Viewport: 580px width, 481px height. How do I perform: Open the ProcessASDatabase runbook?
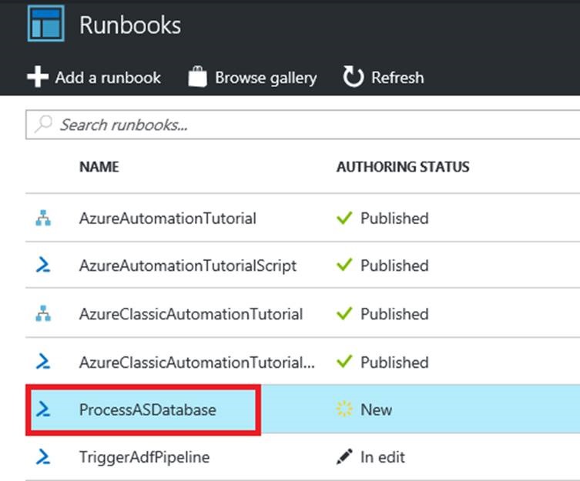pyautogui.click(x=147, y=410)
